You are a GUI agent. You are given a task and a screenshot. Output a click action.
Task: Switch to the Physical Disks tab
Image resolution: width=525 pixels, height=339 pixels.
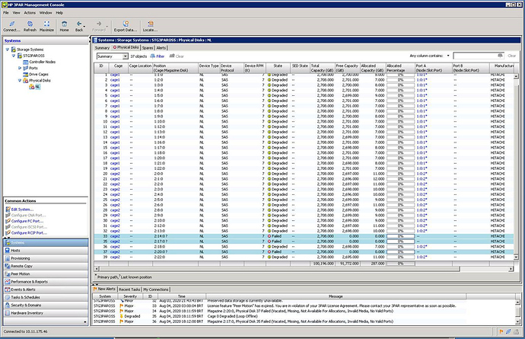[x=126, y=48]
